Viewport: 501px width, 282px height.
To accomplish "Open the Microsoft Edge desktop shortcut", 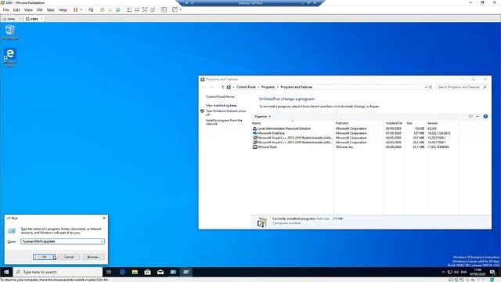I will click(x=10, y=57).
